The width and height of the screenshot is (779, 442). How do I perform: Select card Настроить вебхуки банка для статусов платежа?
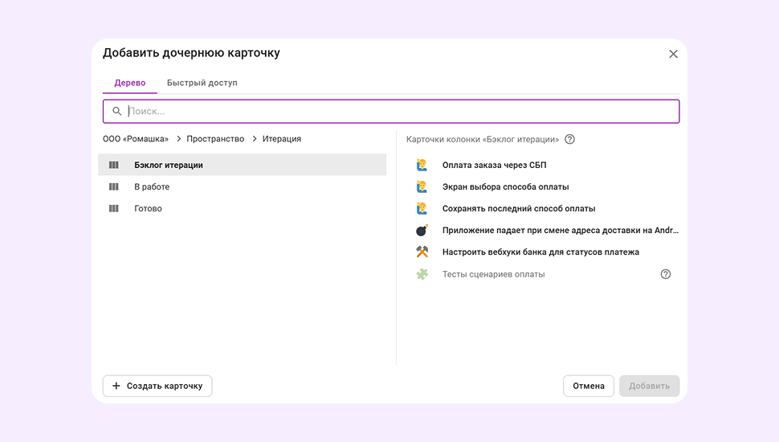coord(543,252)
